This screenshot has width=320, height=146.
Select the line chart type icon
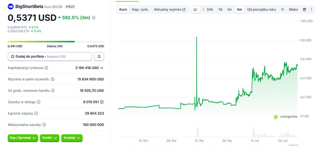(195, 9)
